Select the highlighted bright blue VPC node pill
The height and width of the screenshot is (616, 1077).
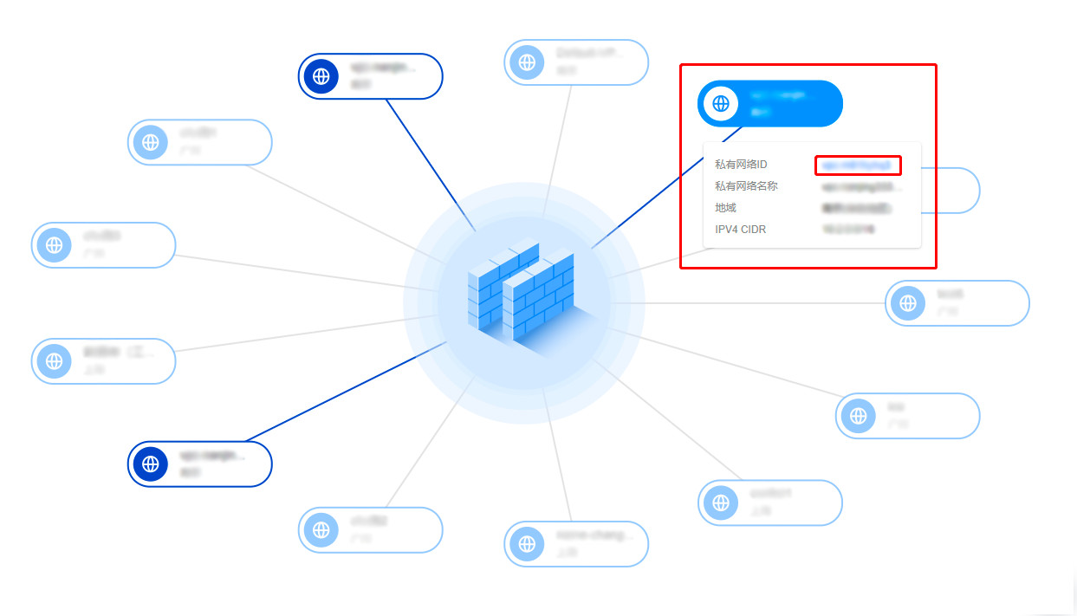point(769,104)
